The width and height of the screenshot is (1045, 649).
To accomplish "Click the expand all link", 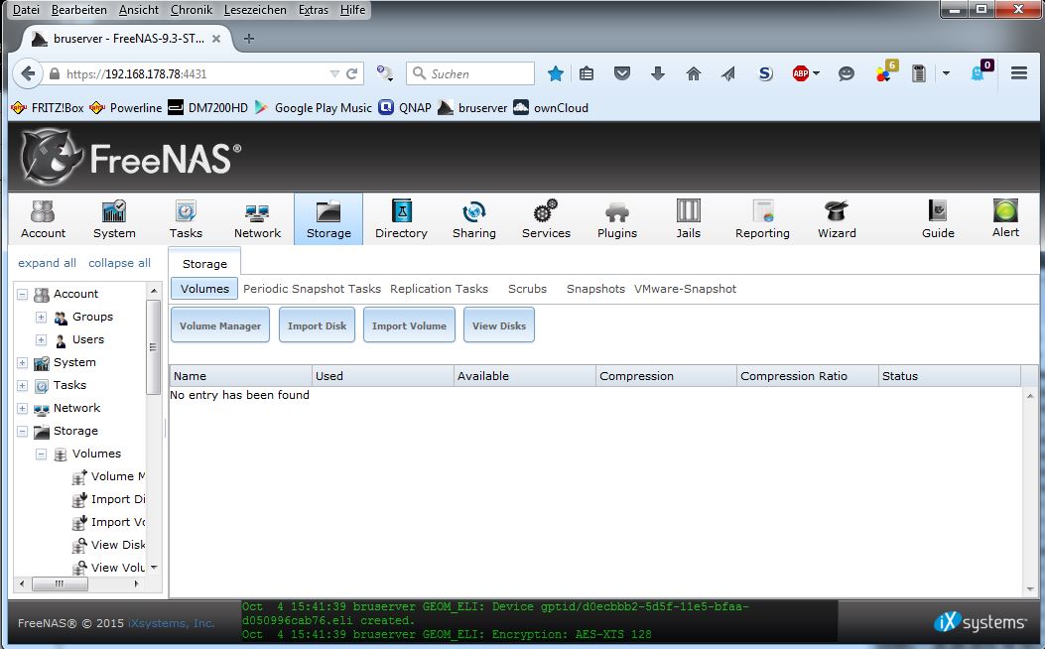I will (x=47, y=263).
